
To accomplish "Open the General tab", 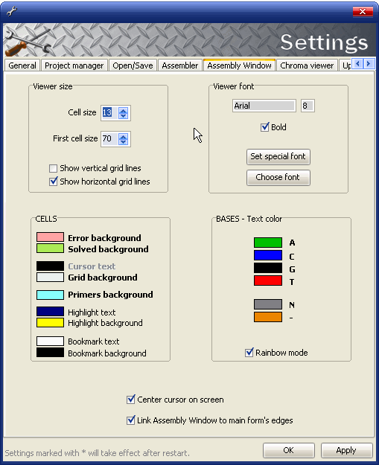I will (x=22, y=65).
